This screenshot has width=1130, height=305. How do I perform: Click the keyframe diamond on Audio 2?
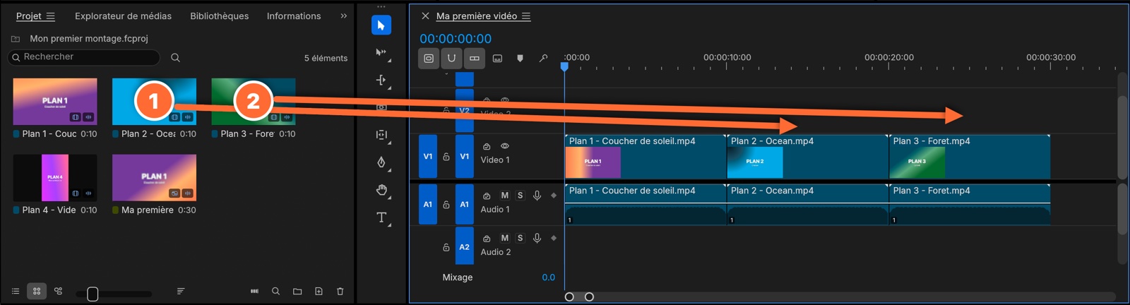click(554, 238)
